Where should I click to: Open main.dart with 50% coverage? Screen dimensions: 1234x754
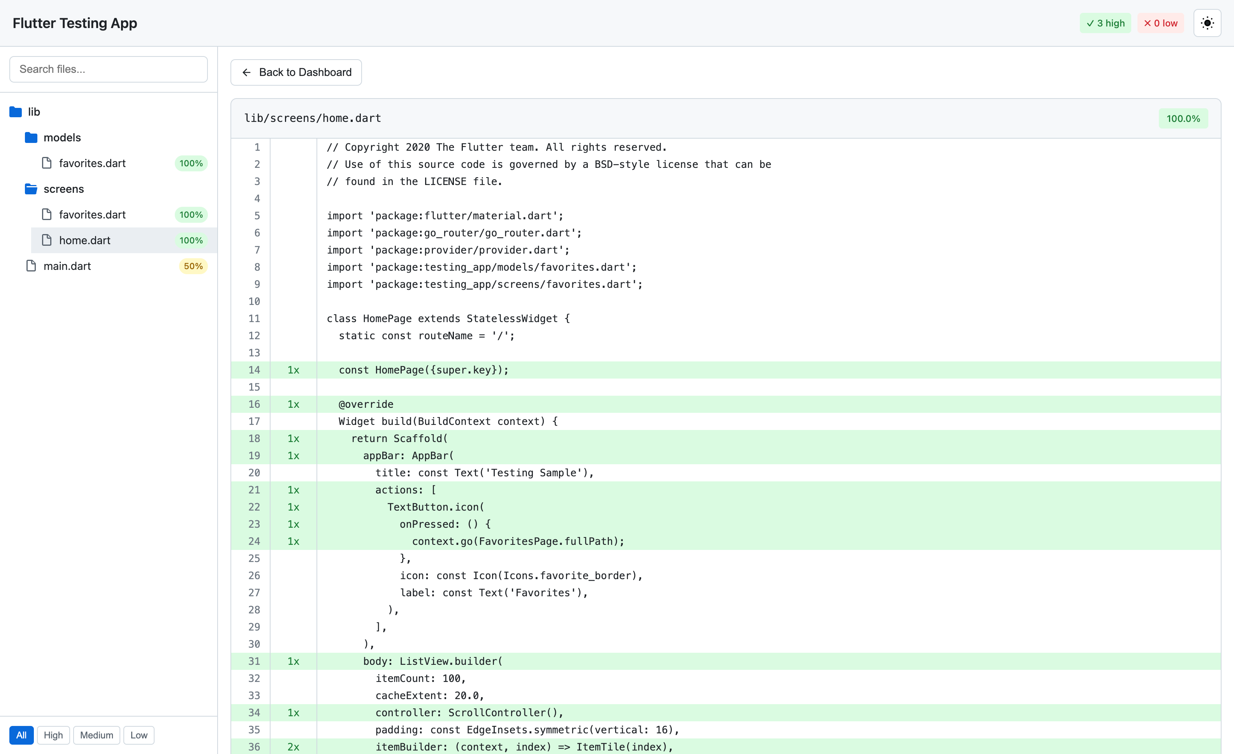67,266
